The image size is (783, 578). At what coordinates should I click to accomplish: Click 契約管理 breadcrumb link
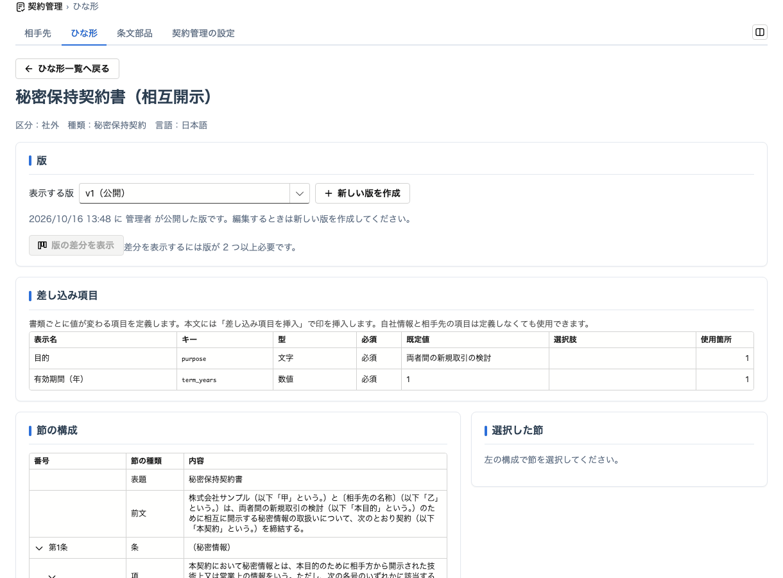46,6
